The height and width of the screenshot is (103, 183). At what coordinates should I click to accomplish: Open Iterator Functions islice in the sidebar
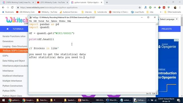(x=14, y=36)
